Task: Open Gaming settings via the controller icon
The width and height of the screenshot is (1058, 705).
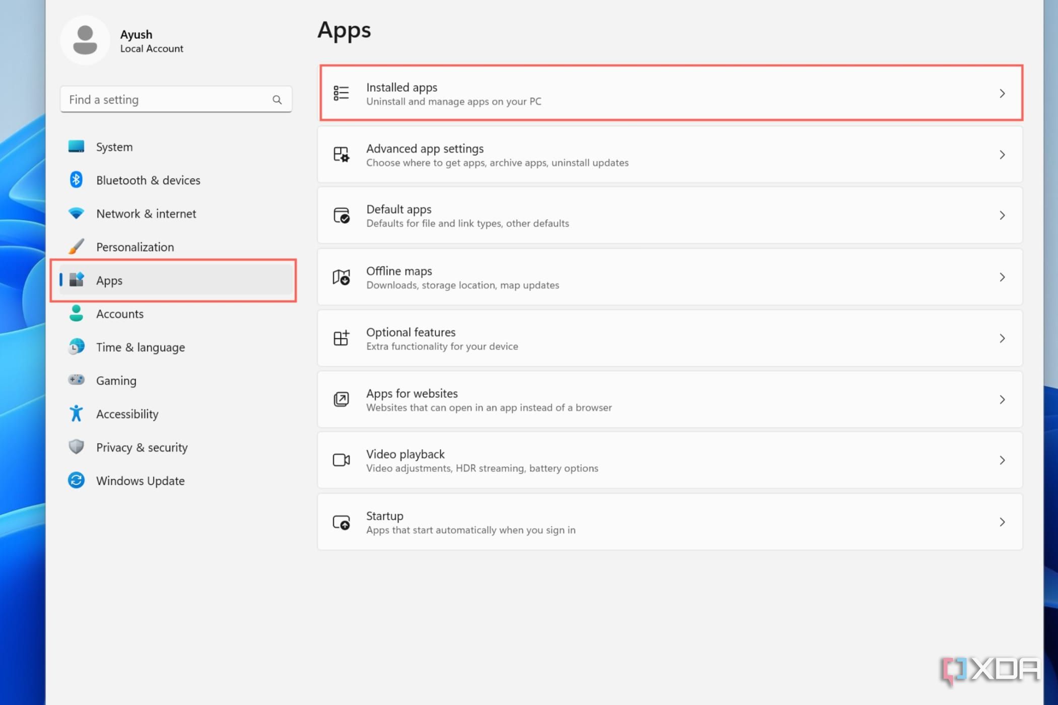Action: point(76,380)
